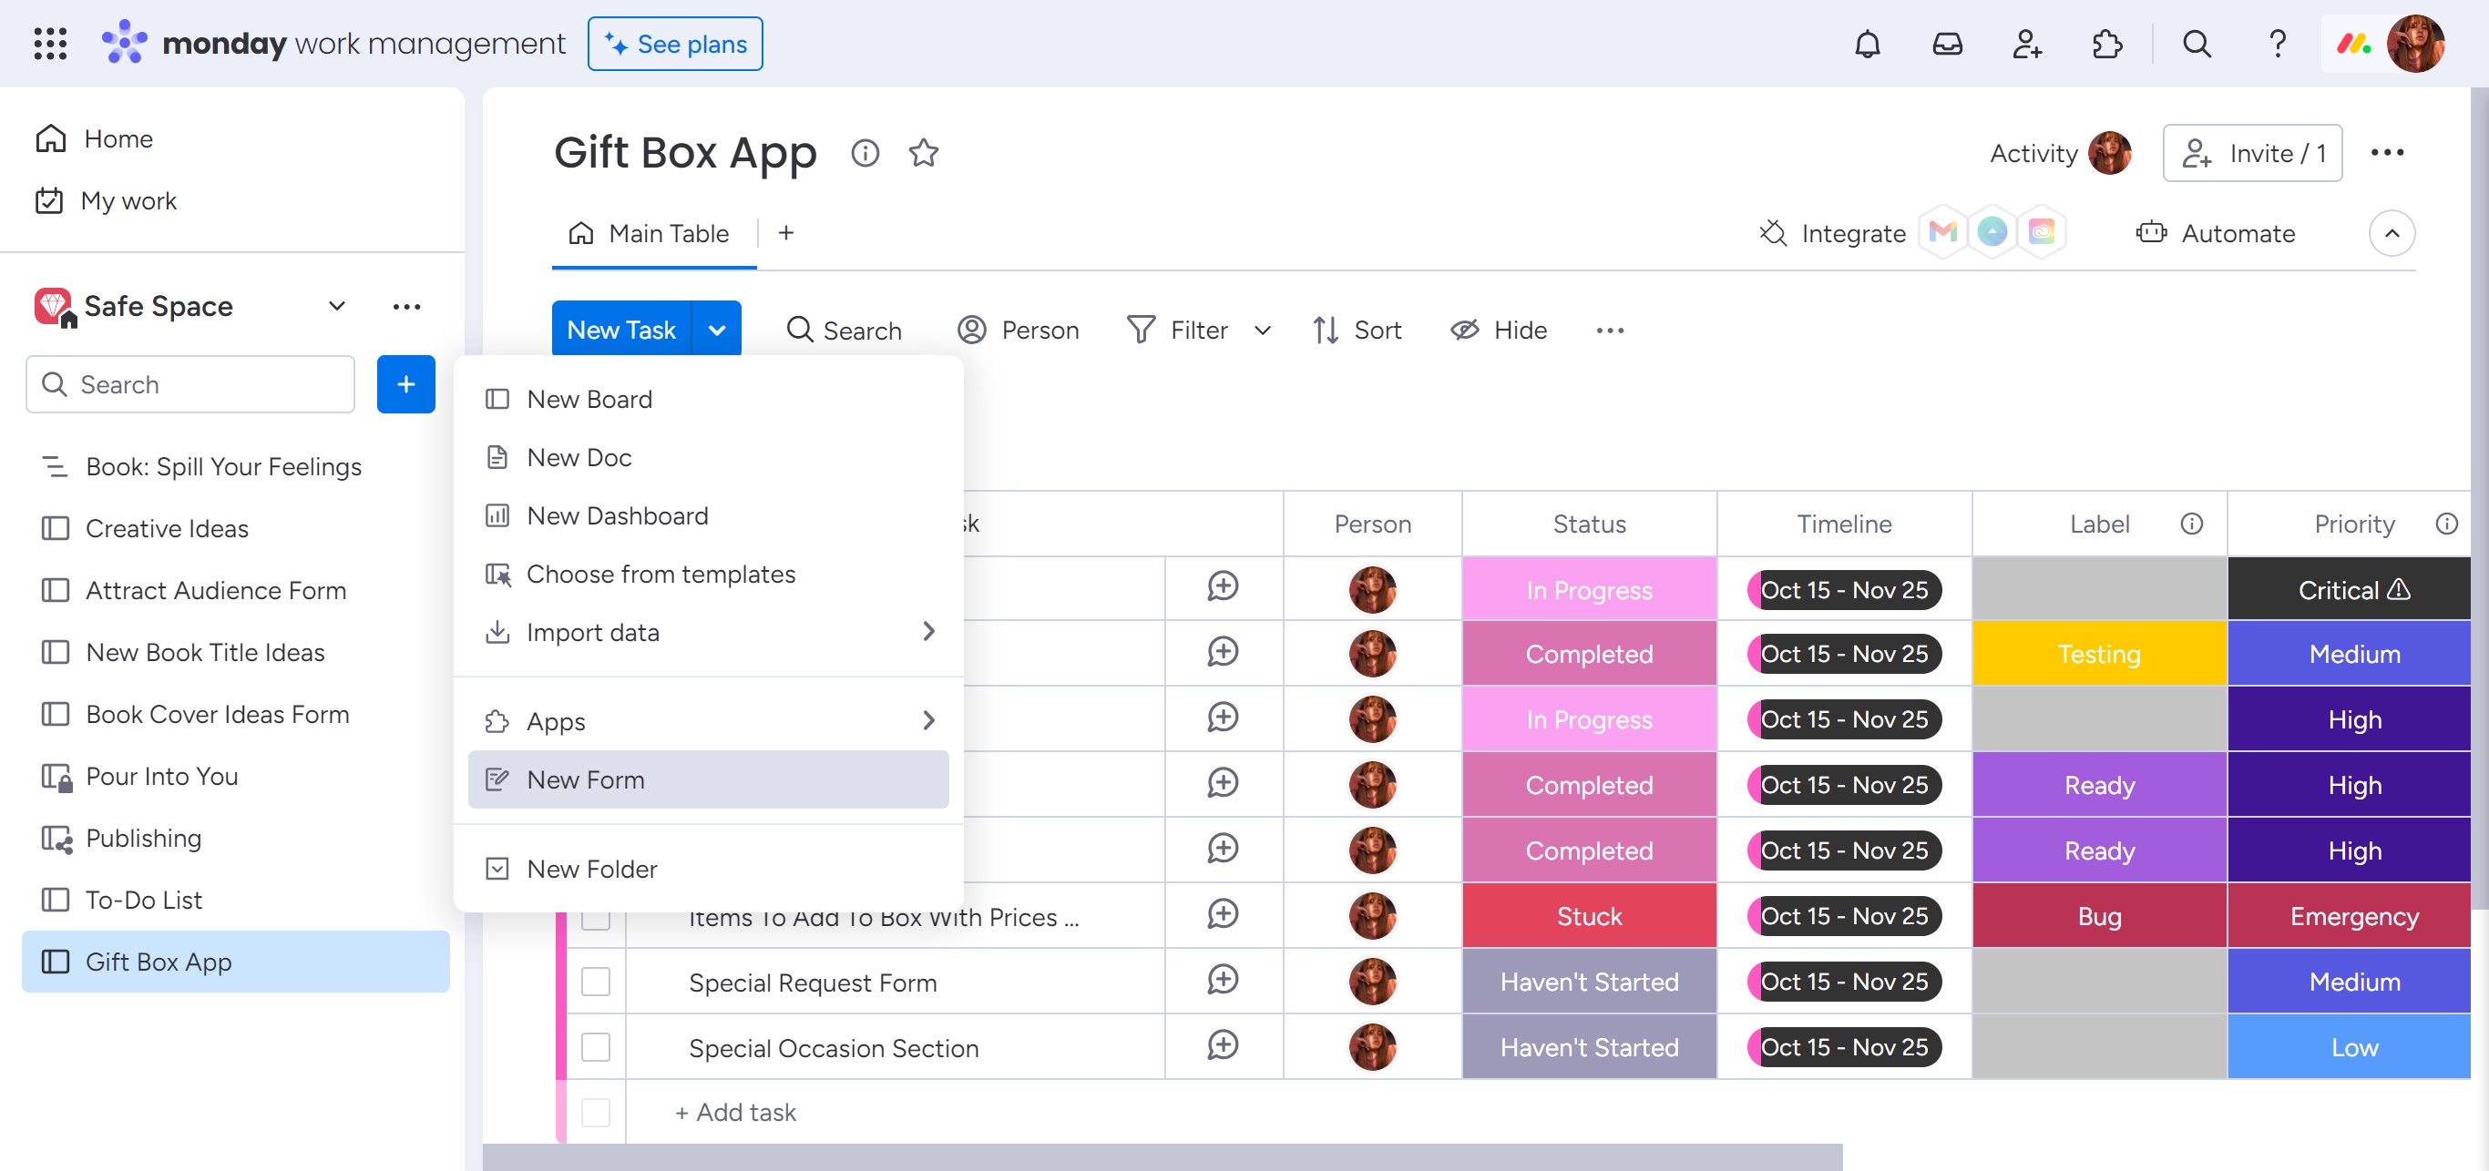Check the Special Occasion Section checkbox
Image resolution: width=2489 pixels, height=1171 pixels.
(595, 1047)
